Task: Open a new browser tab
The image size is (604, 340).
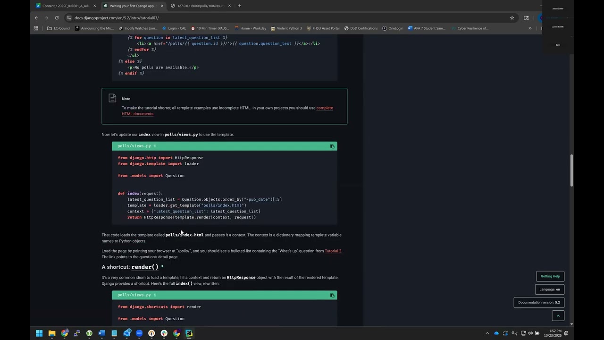Action: [240, 6]
